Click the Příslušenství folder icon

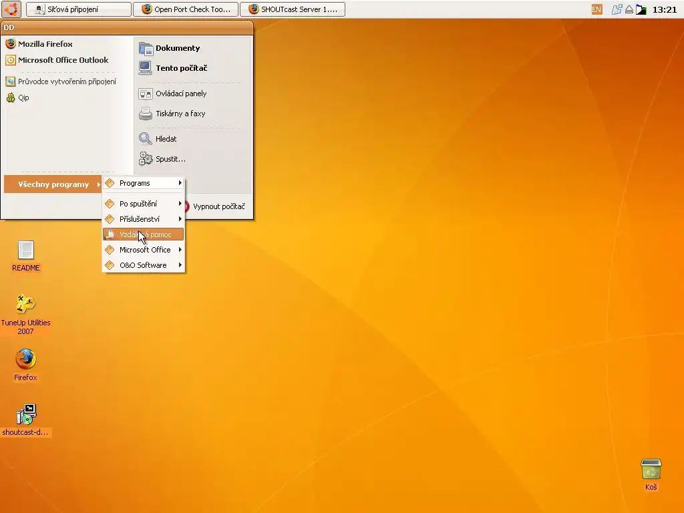pyautogui.click(x=110, y=219)
